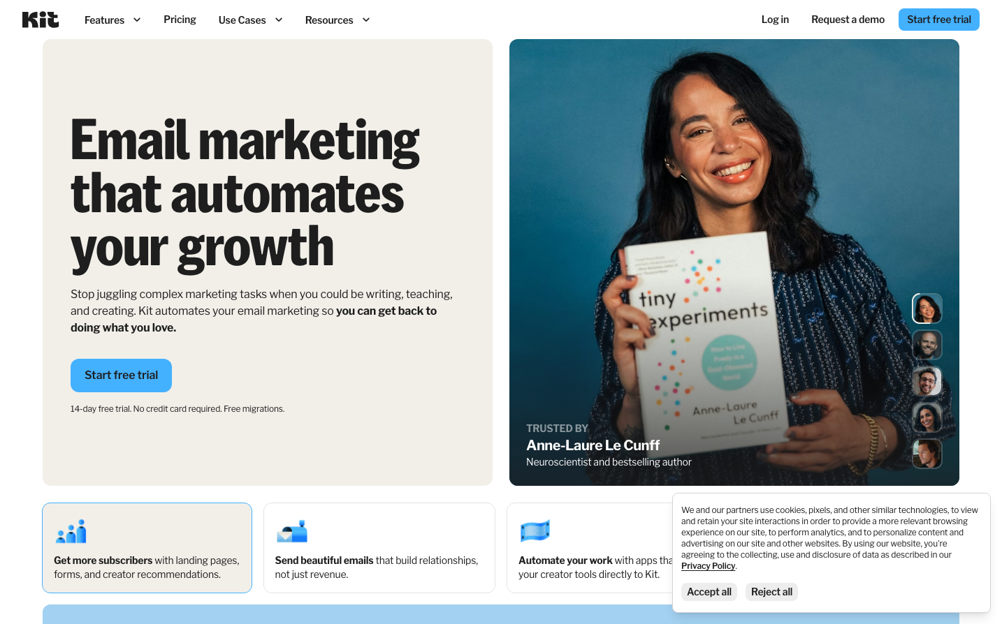Select the bald bearded man avatar
The image size is (1002, 624).
(x=927, y=345)
